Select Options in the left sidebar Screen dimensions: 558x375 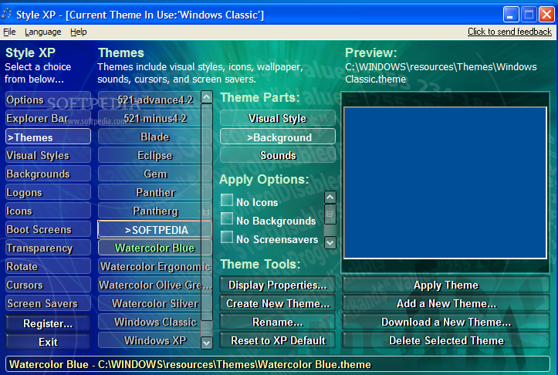pyautogui.click(x=48, y=100)
